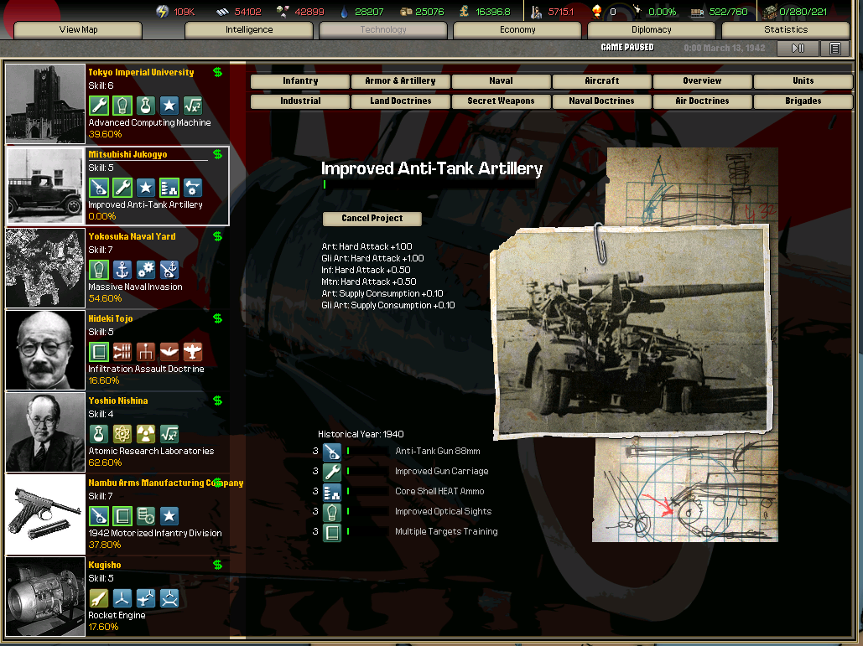Screen dimensions: 863x646
Task: Click the green dollar sign beside Hideki Tojo
Action: click(218, 318)
